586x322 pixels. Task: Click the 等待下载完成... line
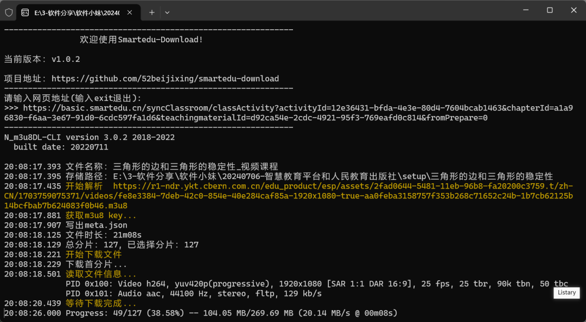(x=70, y=304)
